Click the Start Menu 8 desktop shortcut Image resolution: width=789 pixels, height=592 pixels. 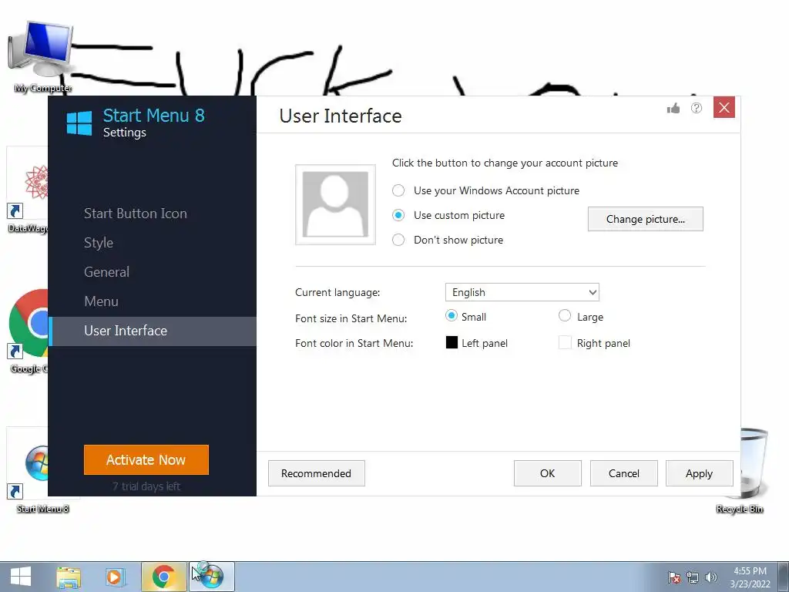[29, 471]
